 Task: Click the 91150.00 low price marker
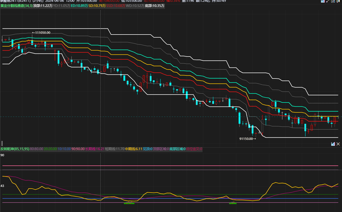click(247, 139)
